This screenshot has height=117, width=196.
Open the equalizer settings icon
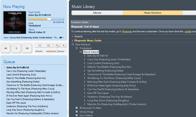57,45
